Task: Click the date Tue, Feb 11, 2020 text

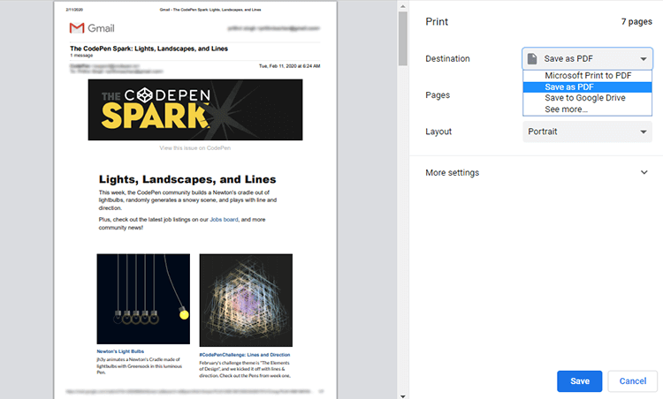Action: coord(290,66)
